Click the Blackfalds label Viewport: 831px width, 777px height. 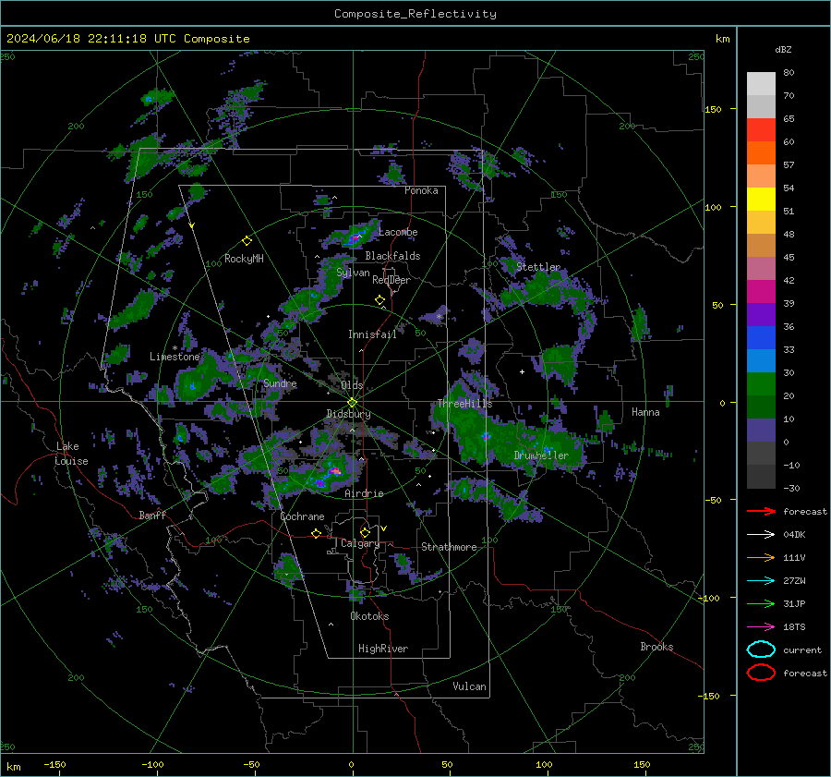coord(392,256)
